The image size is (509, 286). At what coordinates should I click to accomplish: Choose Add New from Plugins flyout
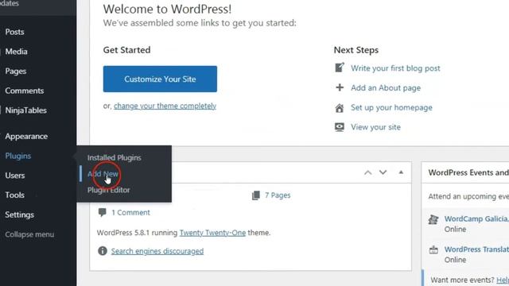point(103,174)
